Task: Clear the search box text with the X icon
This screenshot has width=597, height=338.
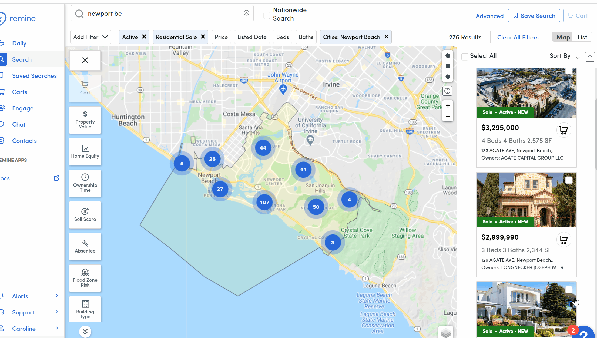Action: pyautogui.click(x=246, y=13)
